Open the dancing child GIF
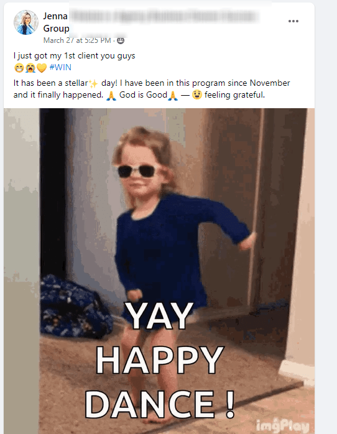The height and width of the screenshot is (434, 337). tap(159, 271)
